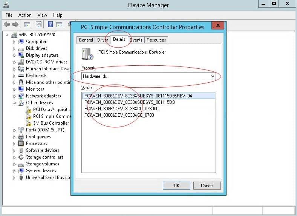Select the SM Bus Controller warning device

point(51,123)
